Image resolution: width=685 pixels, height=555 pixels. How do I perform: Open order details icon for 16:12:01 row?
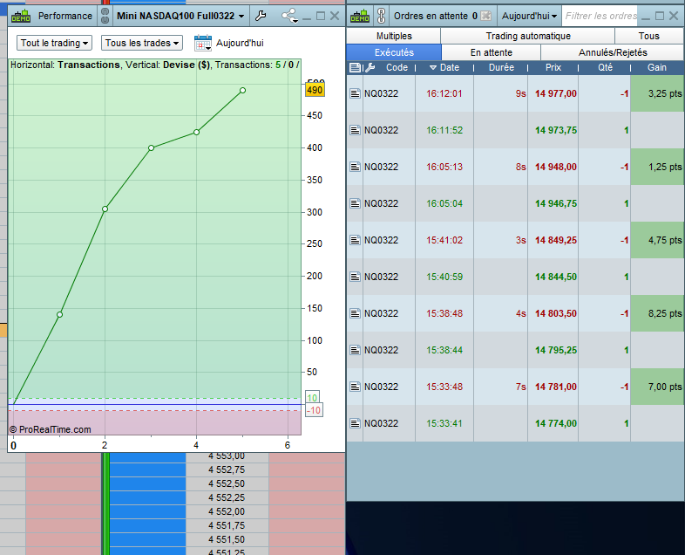click(x=356, y=93)
